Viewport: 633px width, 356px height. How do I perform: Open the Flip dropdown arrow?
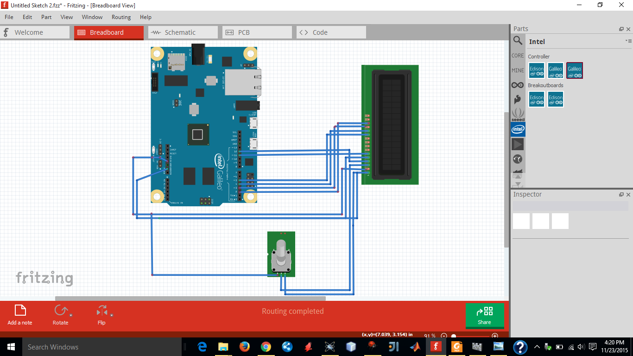pyautogui.click(x=112, y=315)
